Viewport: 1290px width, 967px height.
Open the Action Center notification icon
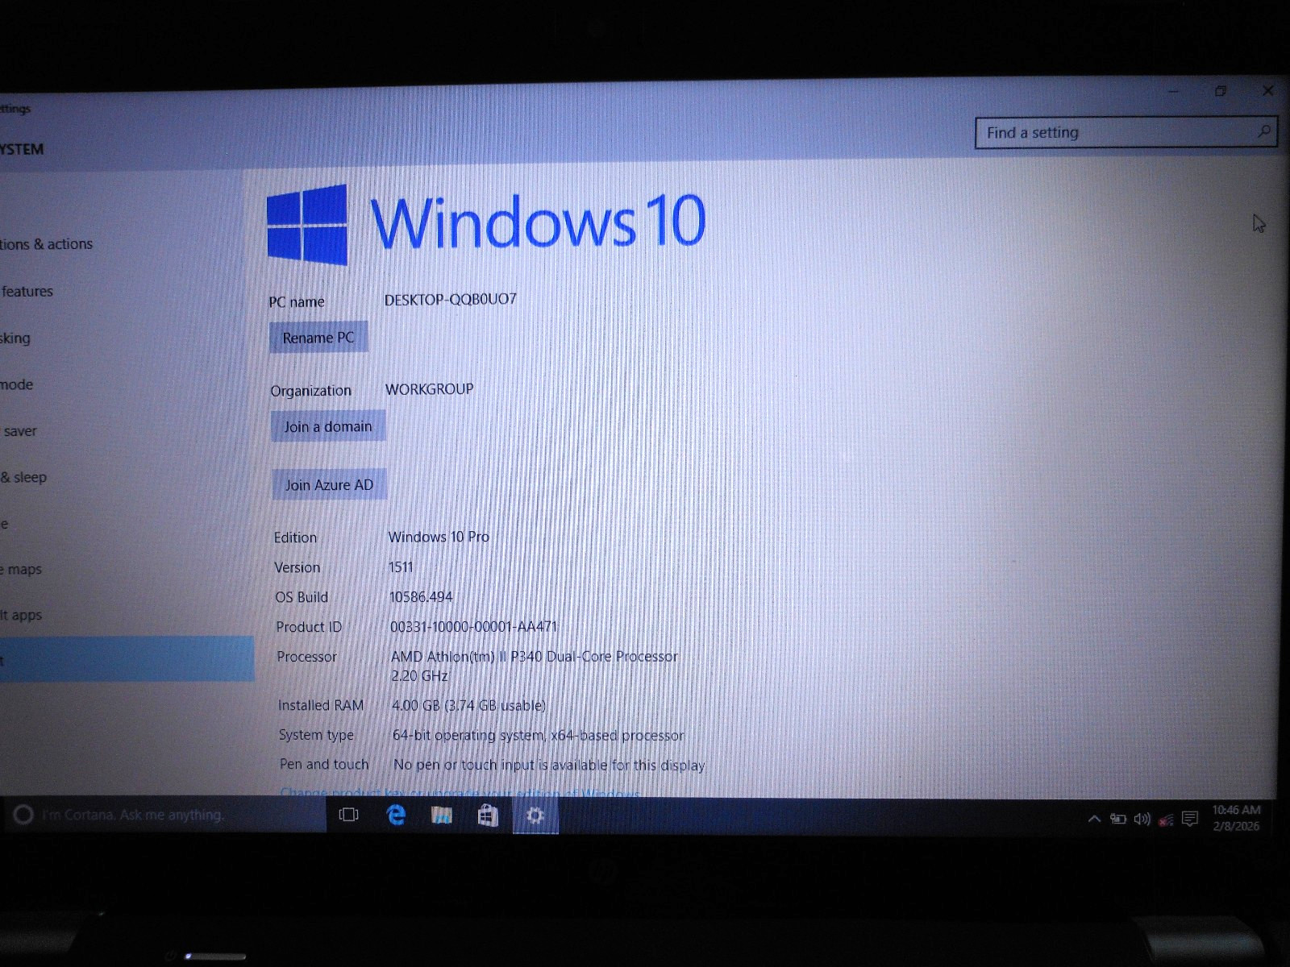click(x=1190, y=820)
